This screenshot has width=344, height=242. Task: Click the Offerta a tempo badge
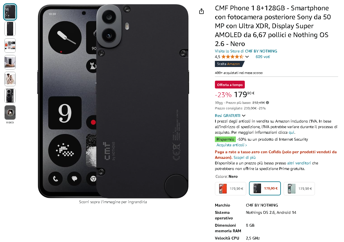(x=230, y=85)
